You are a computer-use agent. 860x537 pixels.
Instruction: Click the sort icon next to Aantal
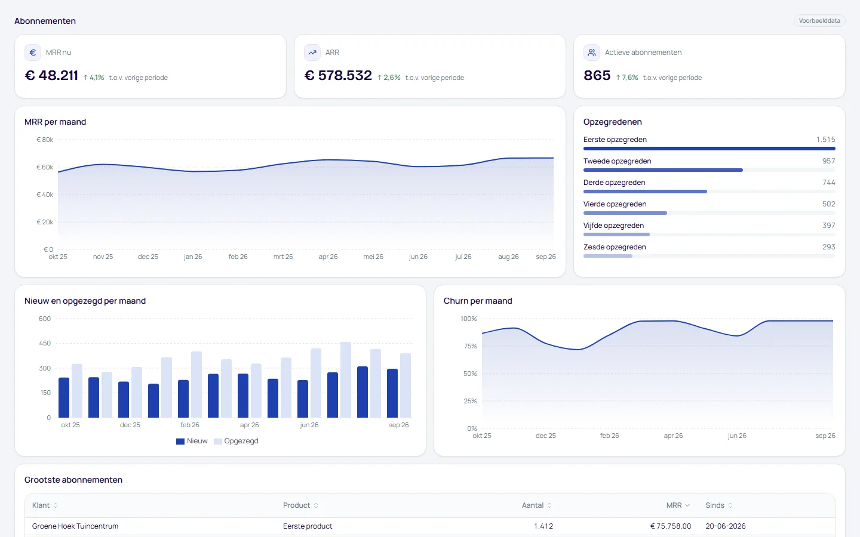point(549,505)
